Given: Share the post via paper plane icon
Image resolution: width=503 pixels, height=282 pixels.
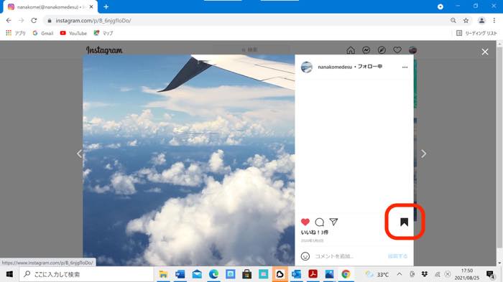Looking at the screenshot, I should [x=333, y=222].
